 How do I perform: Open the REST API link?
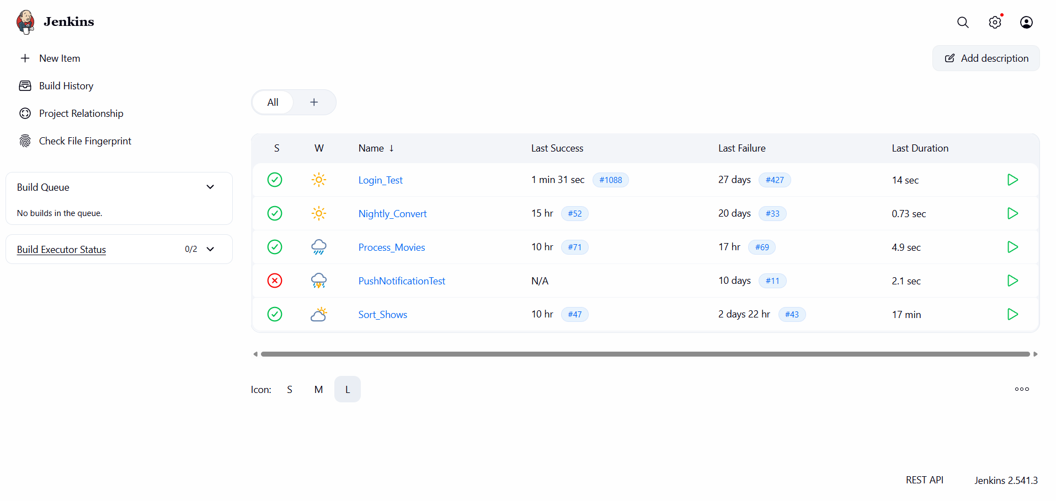point(925,480)
